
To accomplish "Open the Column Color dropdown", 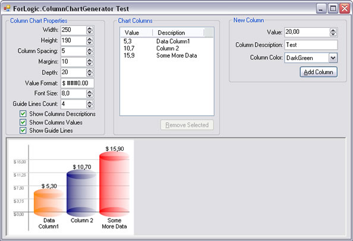I will (333, 58).
